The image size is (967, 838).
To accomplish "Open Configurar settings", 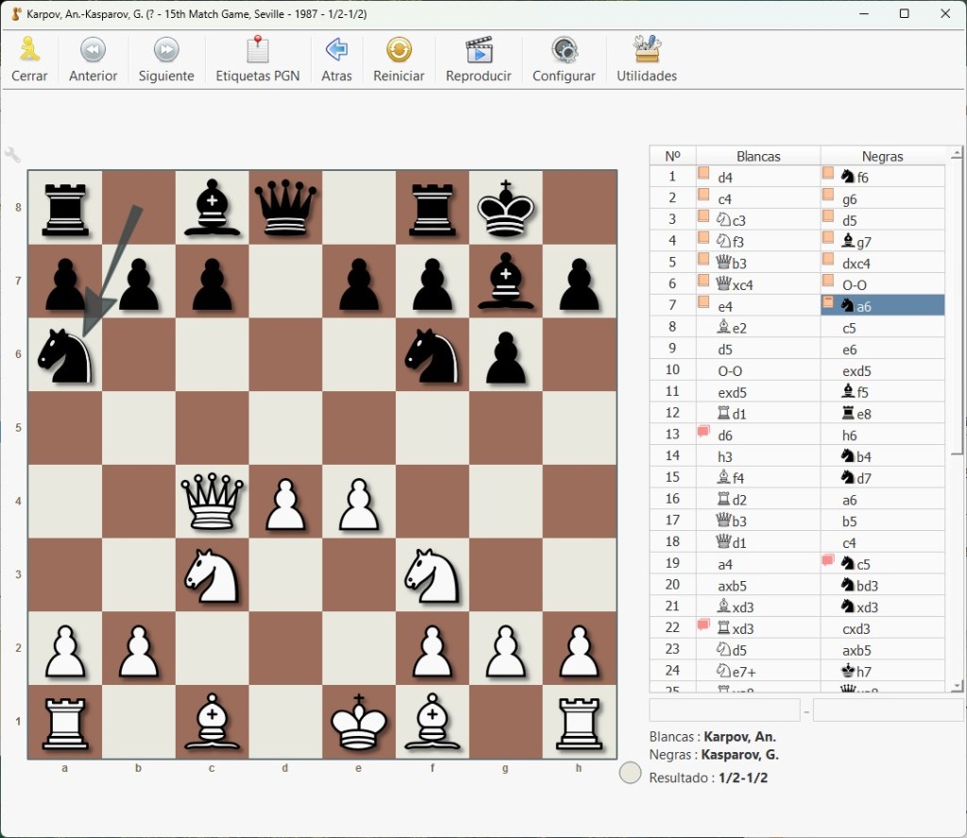I will point(564,60).
